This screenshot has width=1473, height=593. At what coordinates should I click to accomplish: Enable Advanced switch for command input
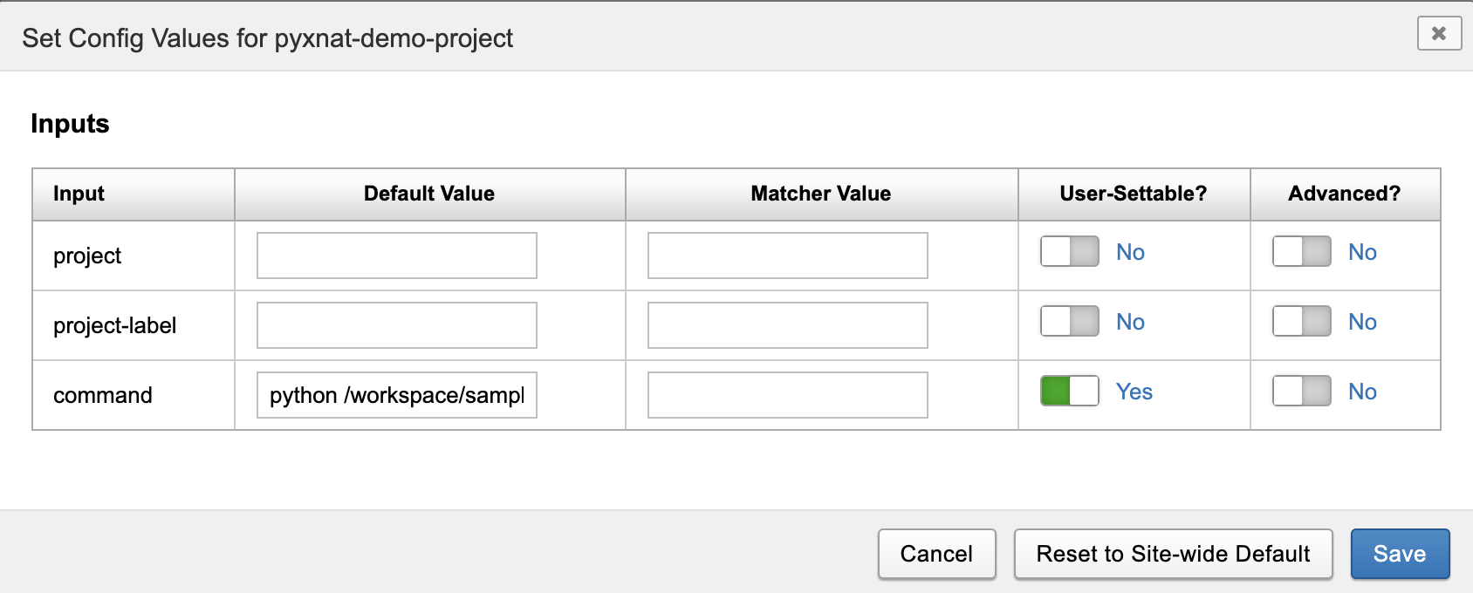[1301, 392]
